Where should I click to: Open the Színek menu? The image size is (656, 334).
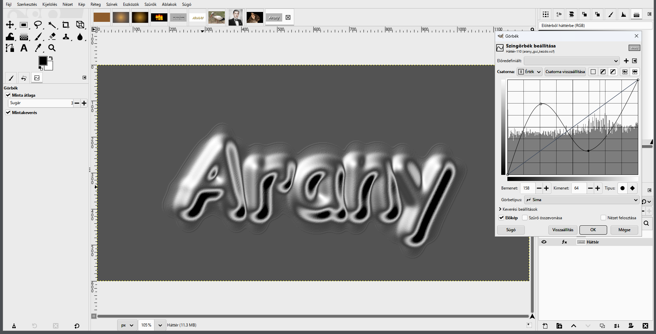[112, 4]
